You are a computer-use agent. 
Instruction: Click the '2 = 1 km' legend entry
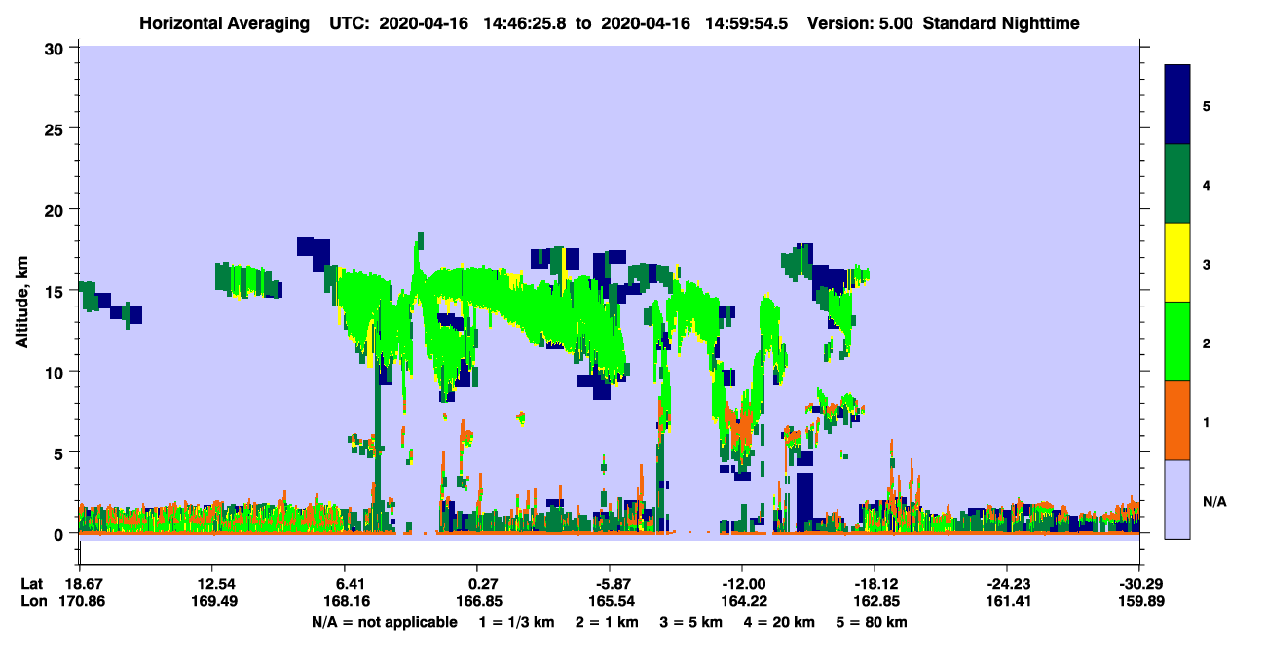607,622
